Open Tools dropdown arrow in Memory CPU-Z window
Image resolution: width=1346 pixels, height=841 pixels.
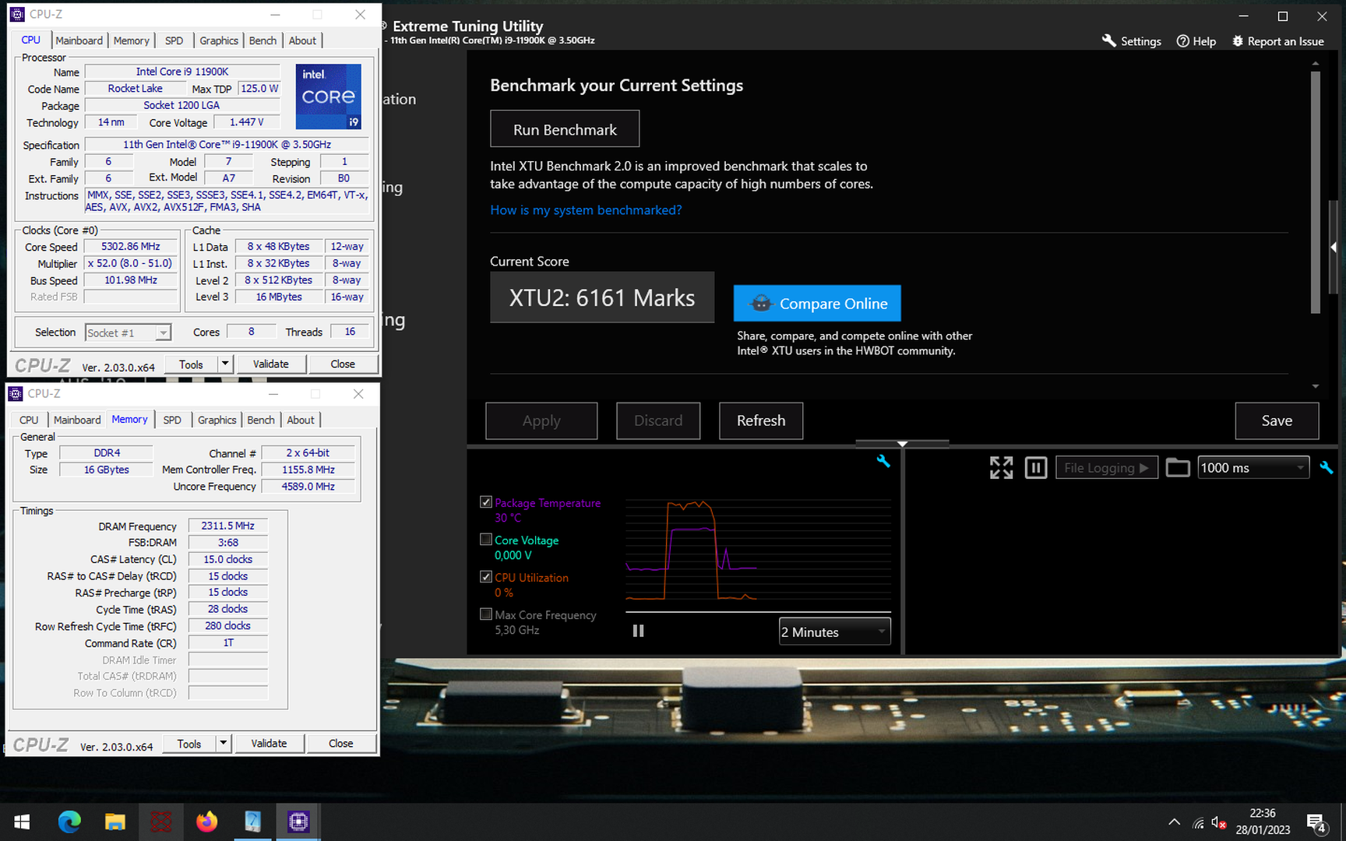point(224,743)
